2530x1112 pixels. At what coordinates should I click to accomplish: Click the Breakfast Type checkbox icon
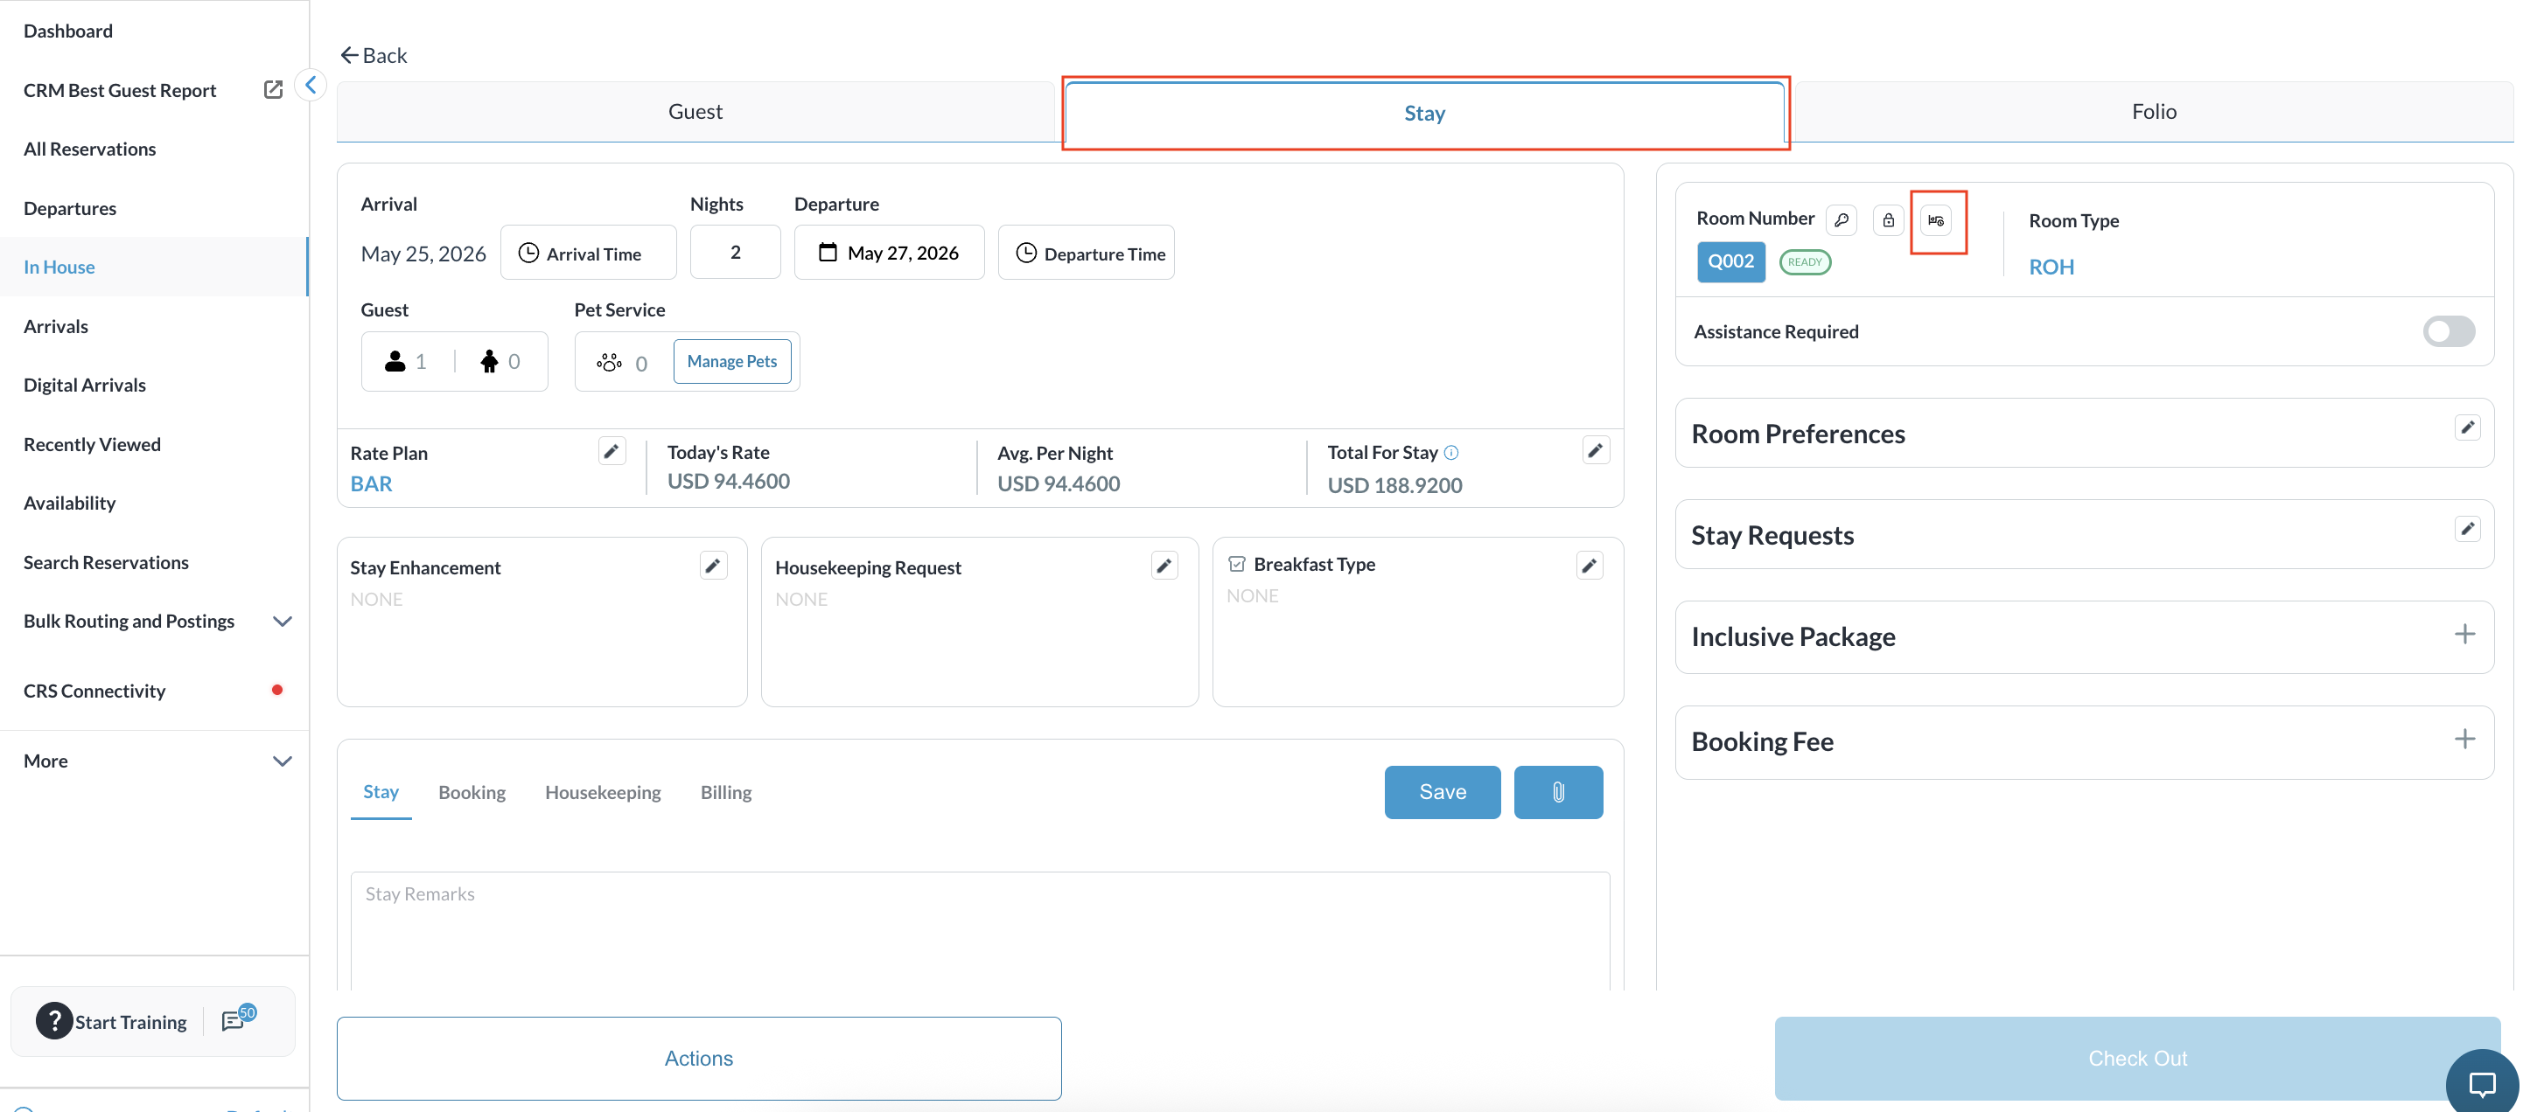[x=1236, y=565]
